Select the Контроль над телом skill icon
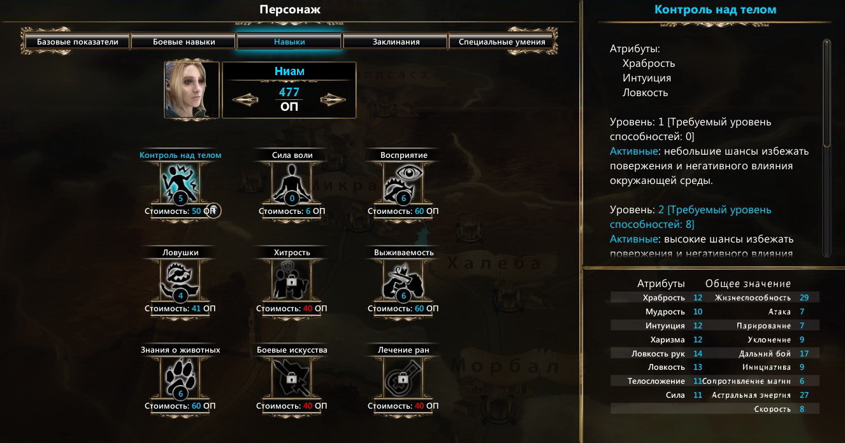The image size is (845, 443). (x=180, y=183)
